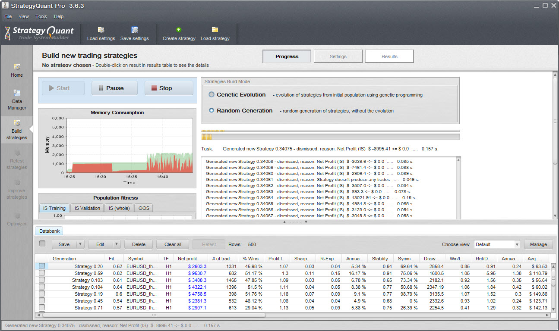The height and width of the screenshot is (331, 559).
Task: Click the StrategyQuant logo
Action: (39, 33)
